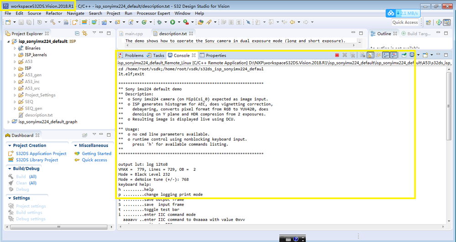Select description.txt in Project Explorer
The height and width of the screenshot is (242, 456).
point(39,115)
